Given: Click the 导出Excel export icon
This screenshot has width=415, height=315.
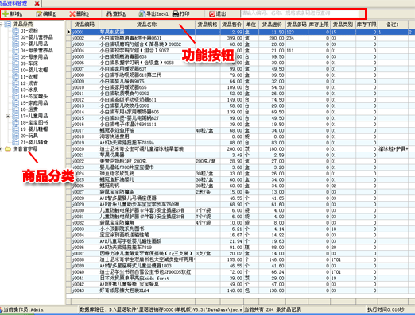Looking at the screenshot, I should 142,13.
